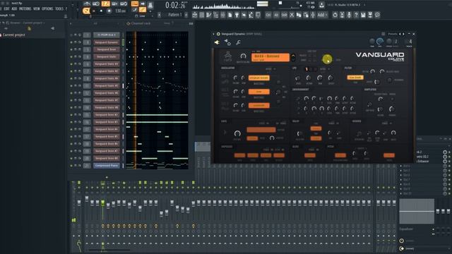The image size is (452, 254).
Task: Click the yellow highlighted knob in Vanguard
Action: point(327,59)
